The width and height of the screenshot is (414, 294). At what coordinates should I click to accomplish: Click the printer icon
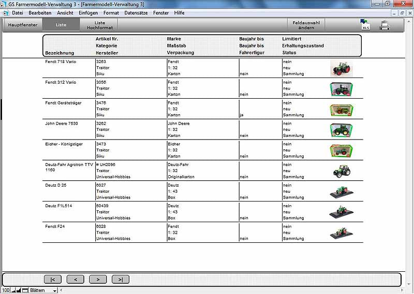point(385,25)
